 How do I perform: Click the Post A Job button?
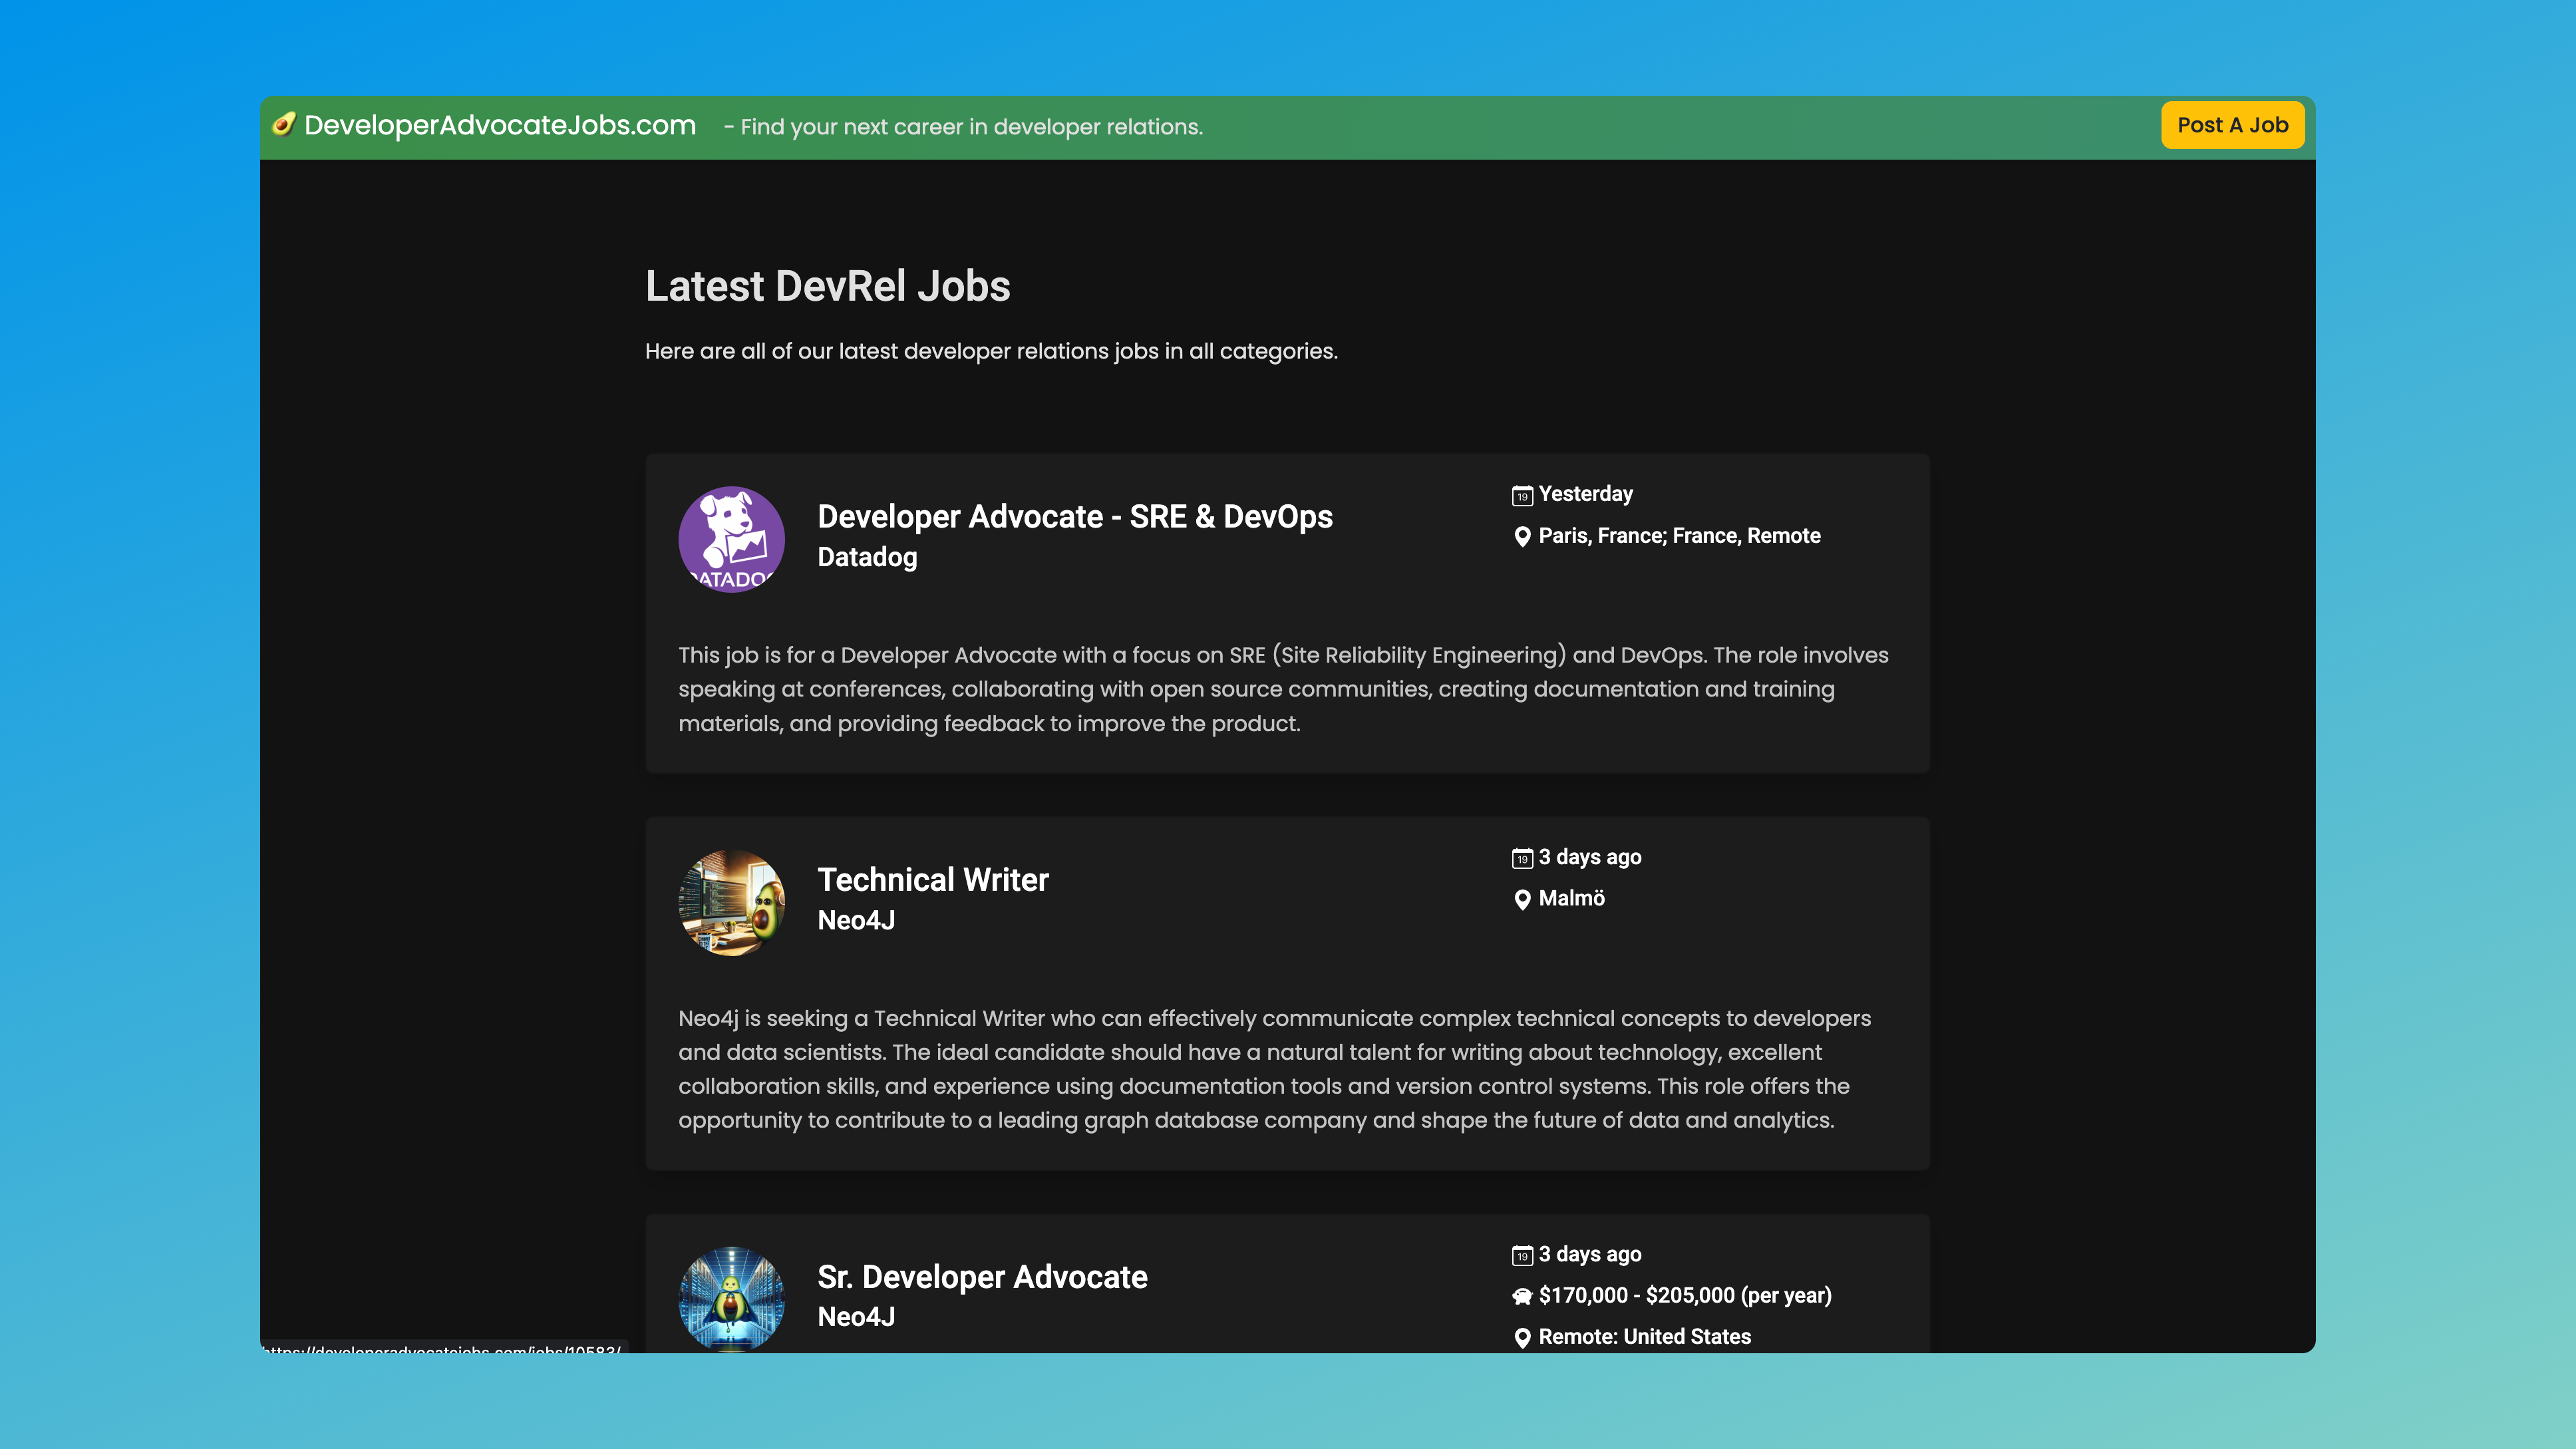click(x=2232, y=125)
